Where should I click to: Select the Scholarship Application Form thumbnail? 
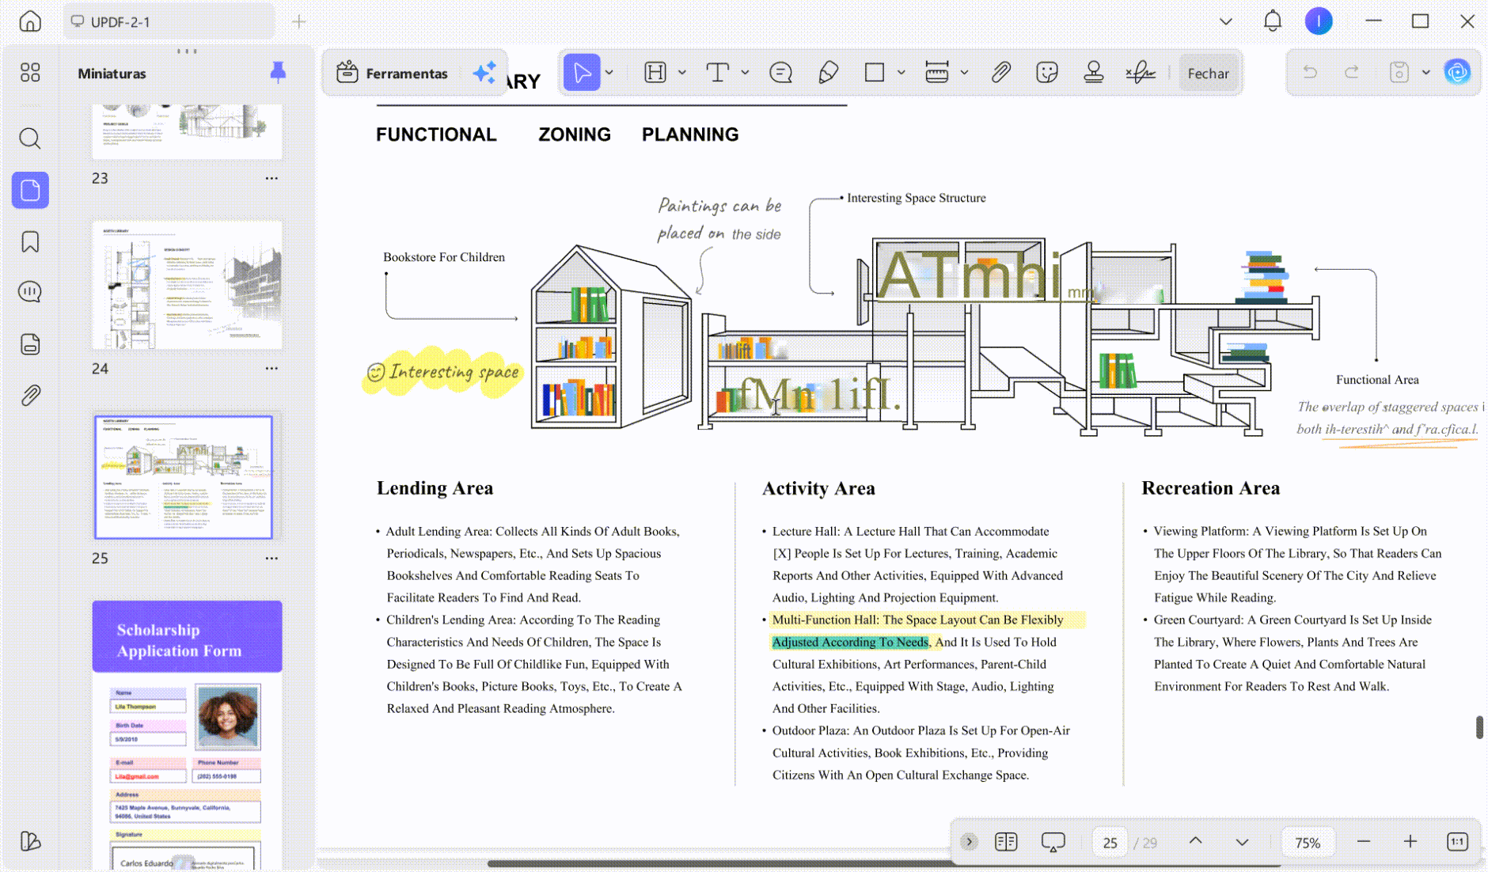[x=187, y=734]
